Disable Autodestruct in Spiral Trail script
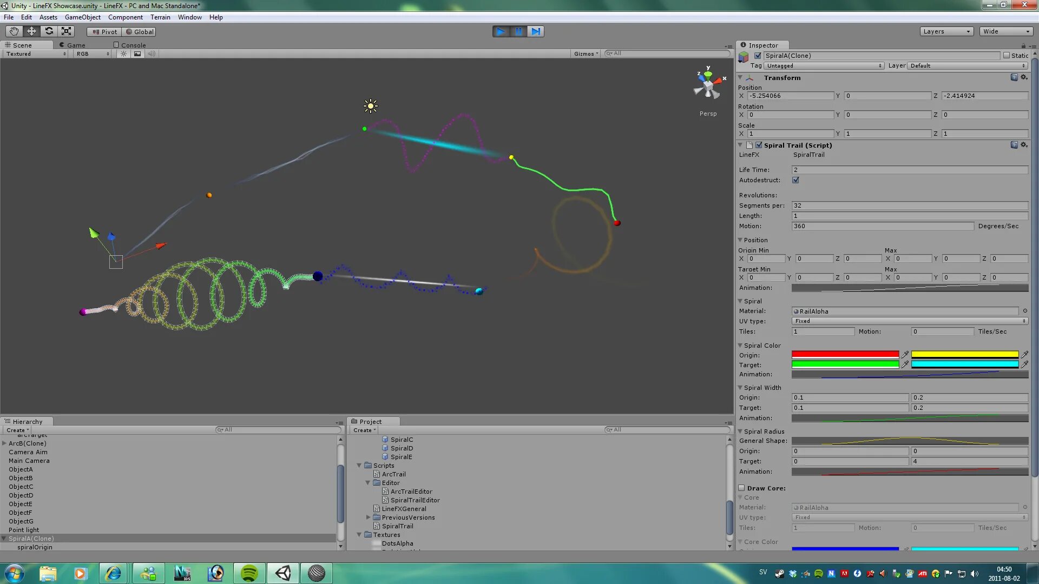This screenshot has width=1039, height=584. (x=795, y=180)
